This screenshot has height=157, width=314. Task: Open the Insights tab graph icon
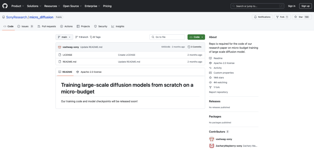(113, 26)
